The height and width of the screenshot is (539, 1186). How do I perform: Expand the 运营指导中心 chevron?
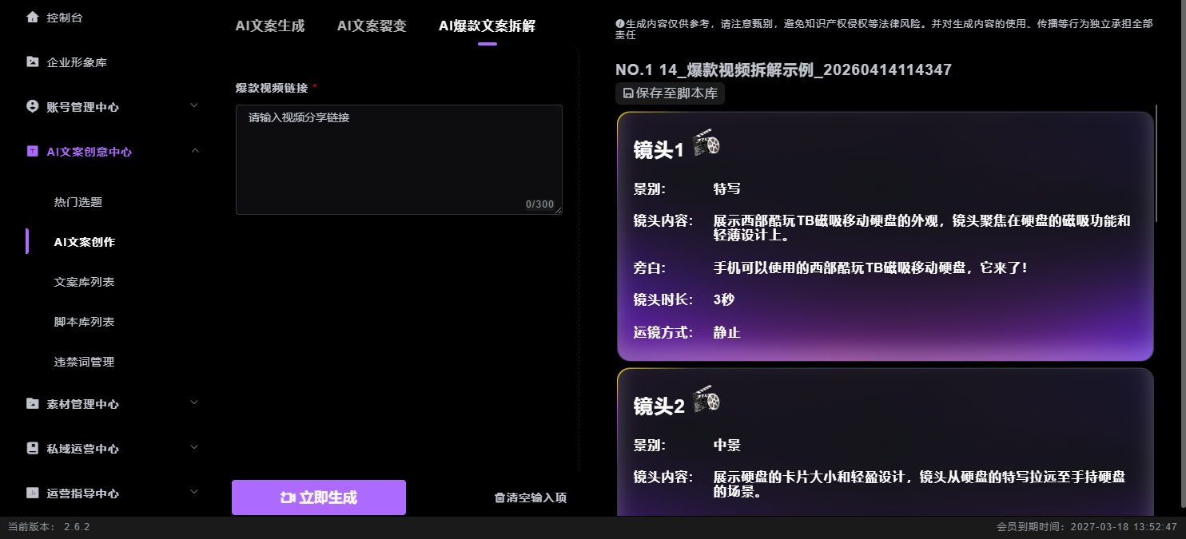[194, 492]
